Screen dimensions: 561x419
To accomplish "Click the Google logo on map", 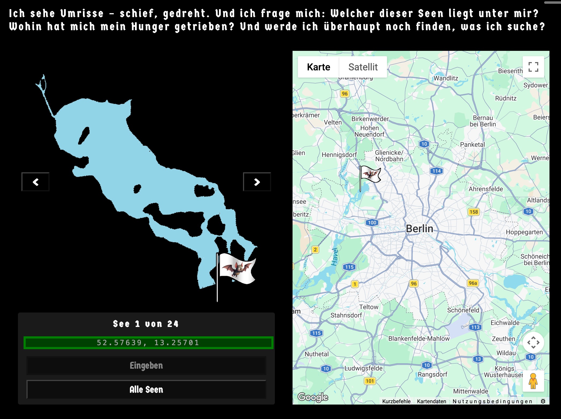I will coord(313,397).
